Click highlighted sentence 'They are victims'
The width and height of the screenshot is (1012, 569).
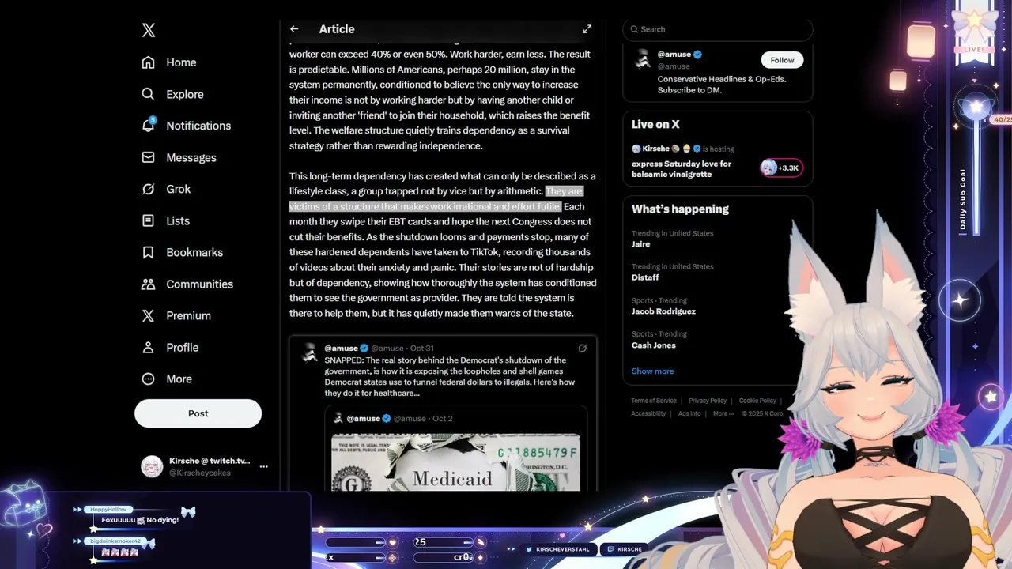[436, 198]
